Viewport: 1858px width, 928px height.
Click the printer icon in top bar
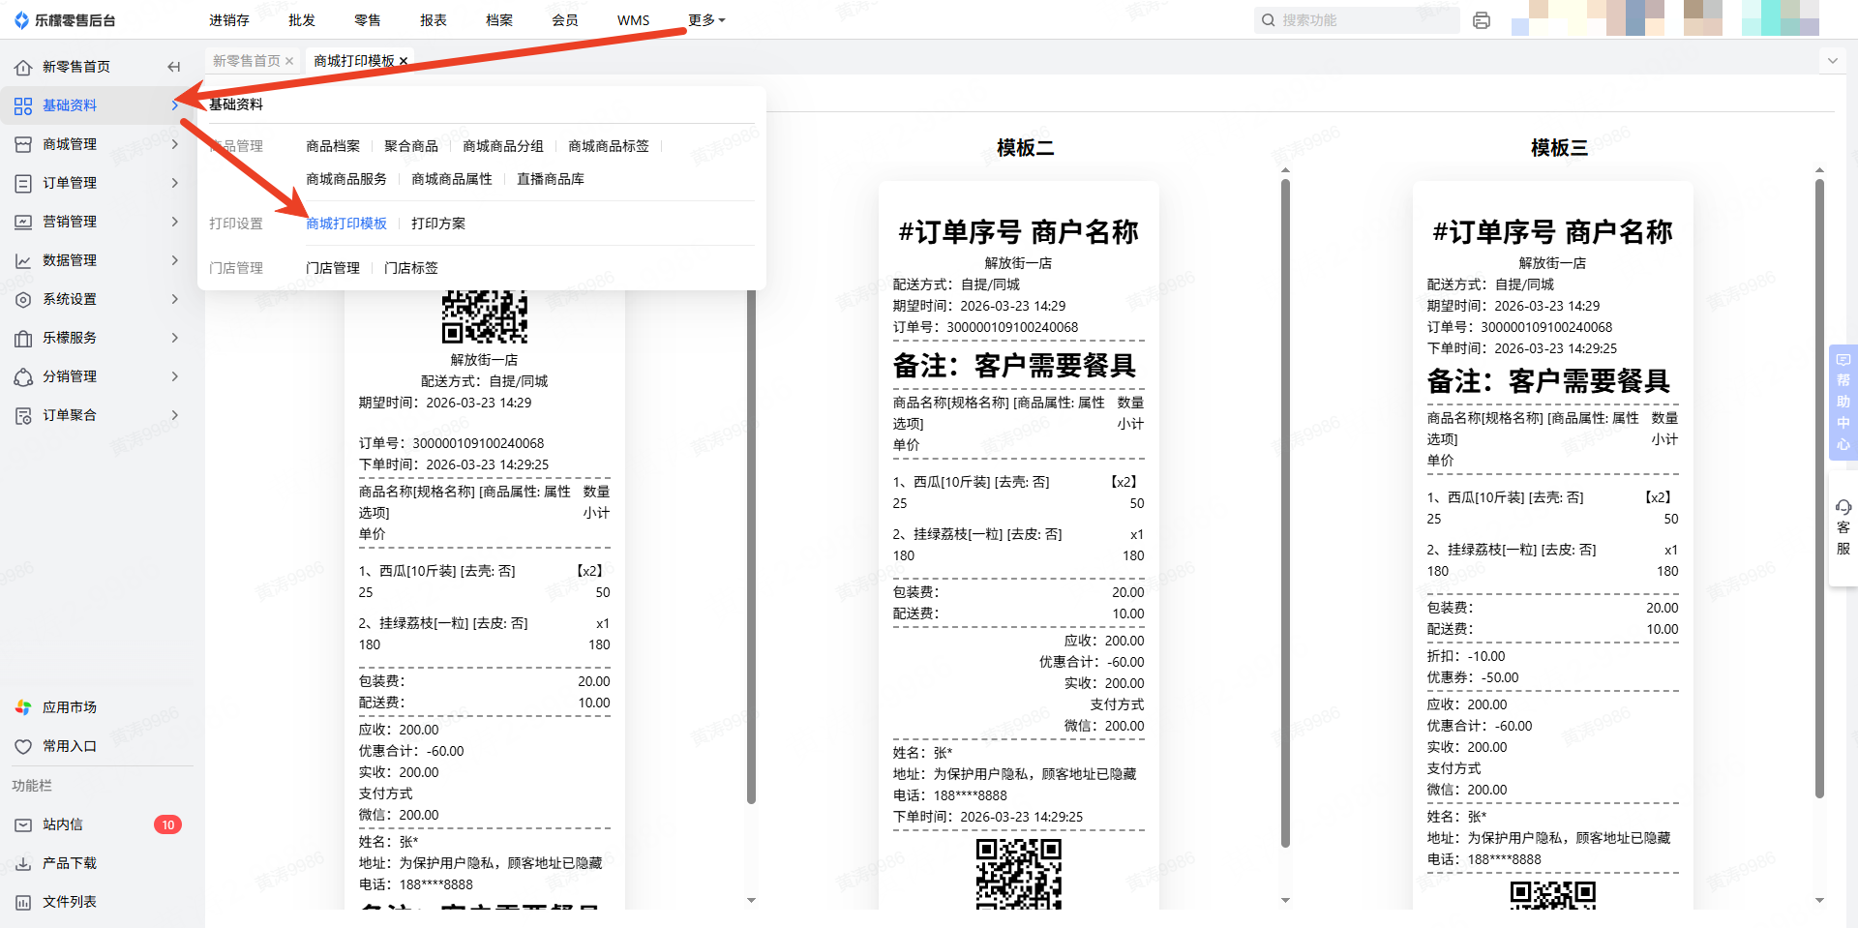[x=1481, y=20]
